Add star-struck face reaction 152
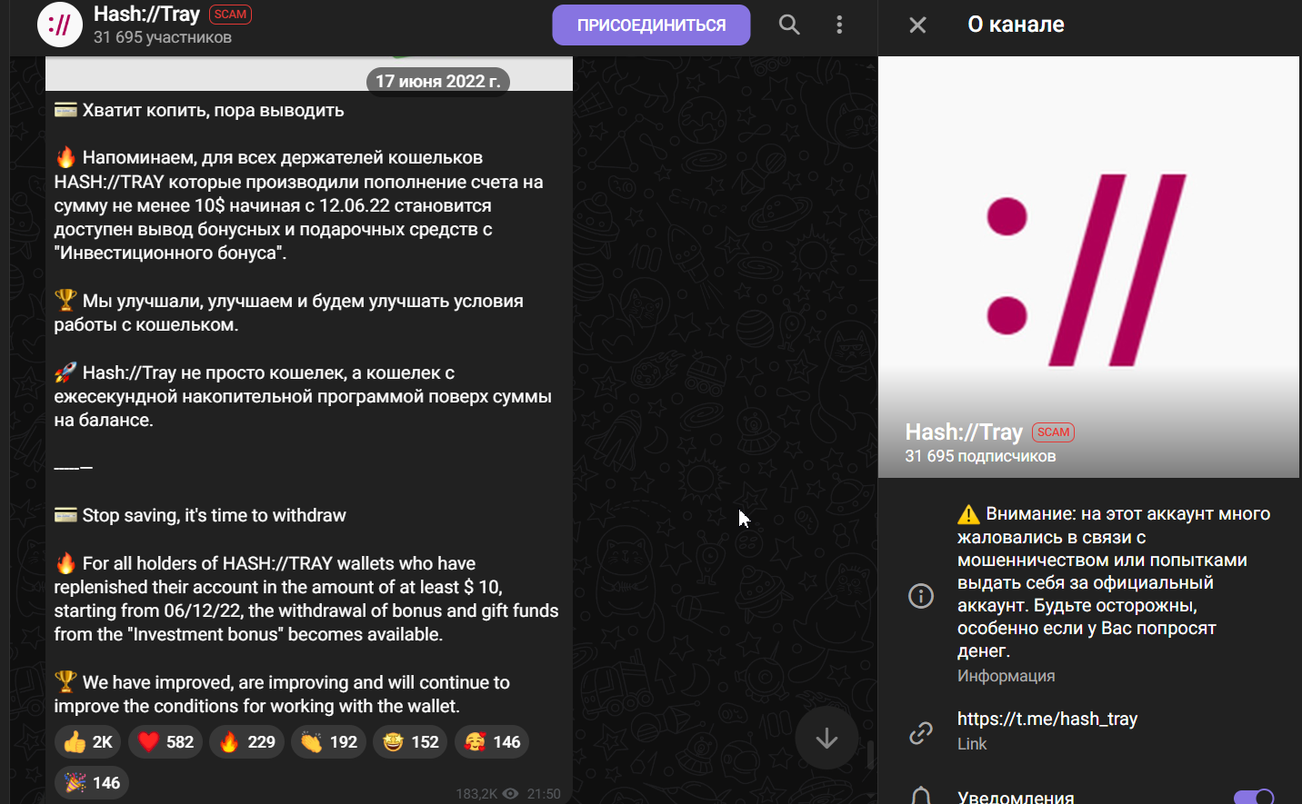Viewport: 1302px width, 804px height. pyautogui.click(x=410, y=742)
